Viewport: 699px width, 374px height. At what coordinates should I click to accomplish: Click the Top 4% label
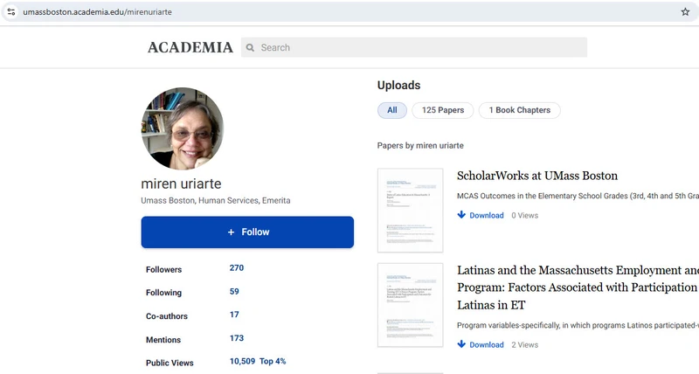(273, 362)
